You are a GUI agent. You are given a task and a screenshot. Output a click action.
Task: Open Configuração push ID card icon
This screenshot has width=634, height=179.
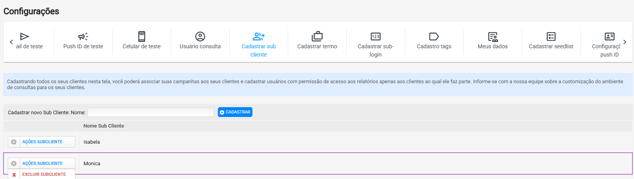point(610,37)
